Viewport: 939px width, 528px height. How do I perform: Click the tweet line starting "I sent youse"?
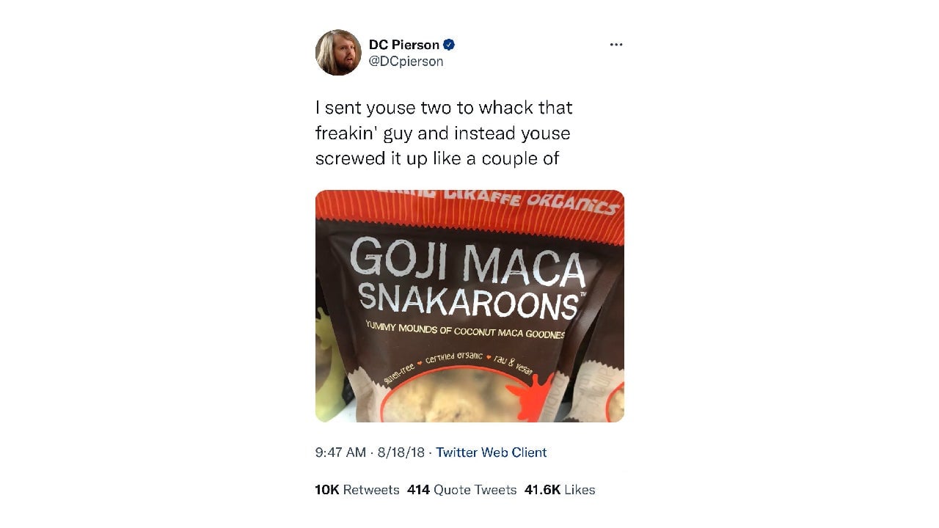point(444,108)
